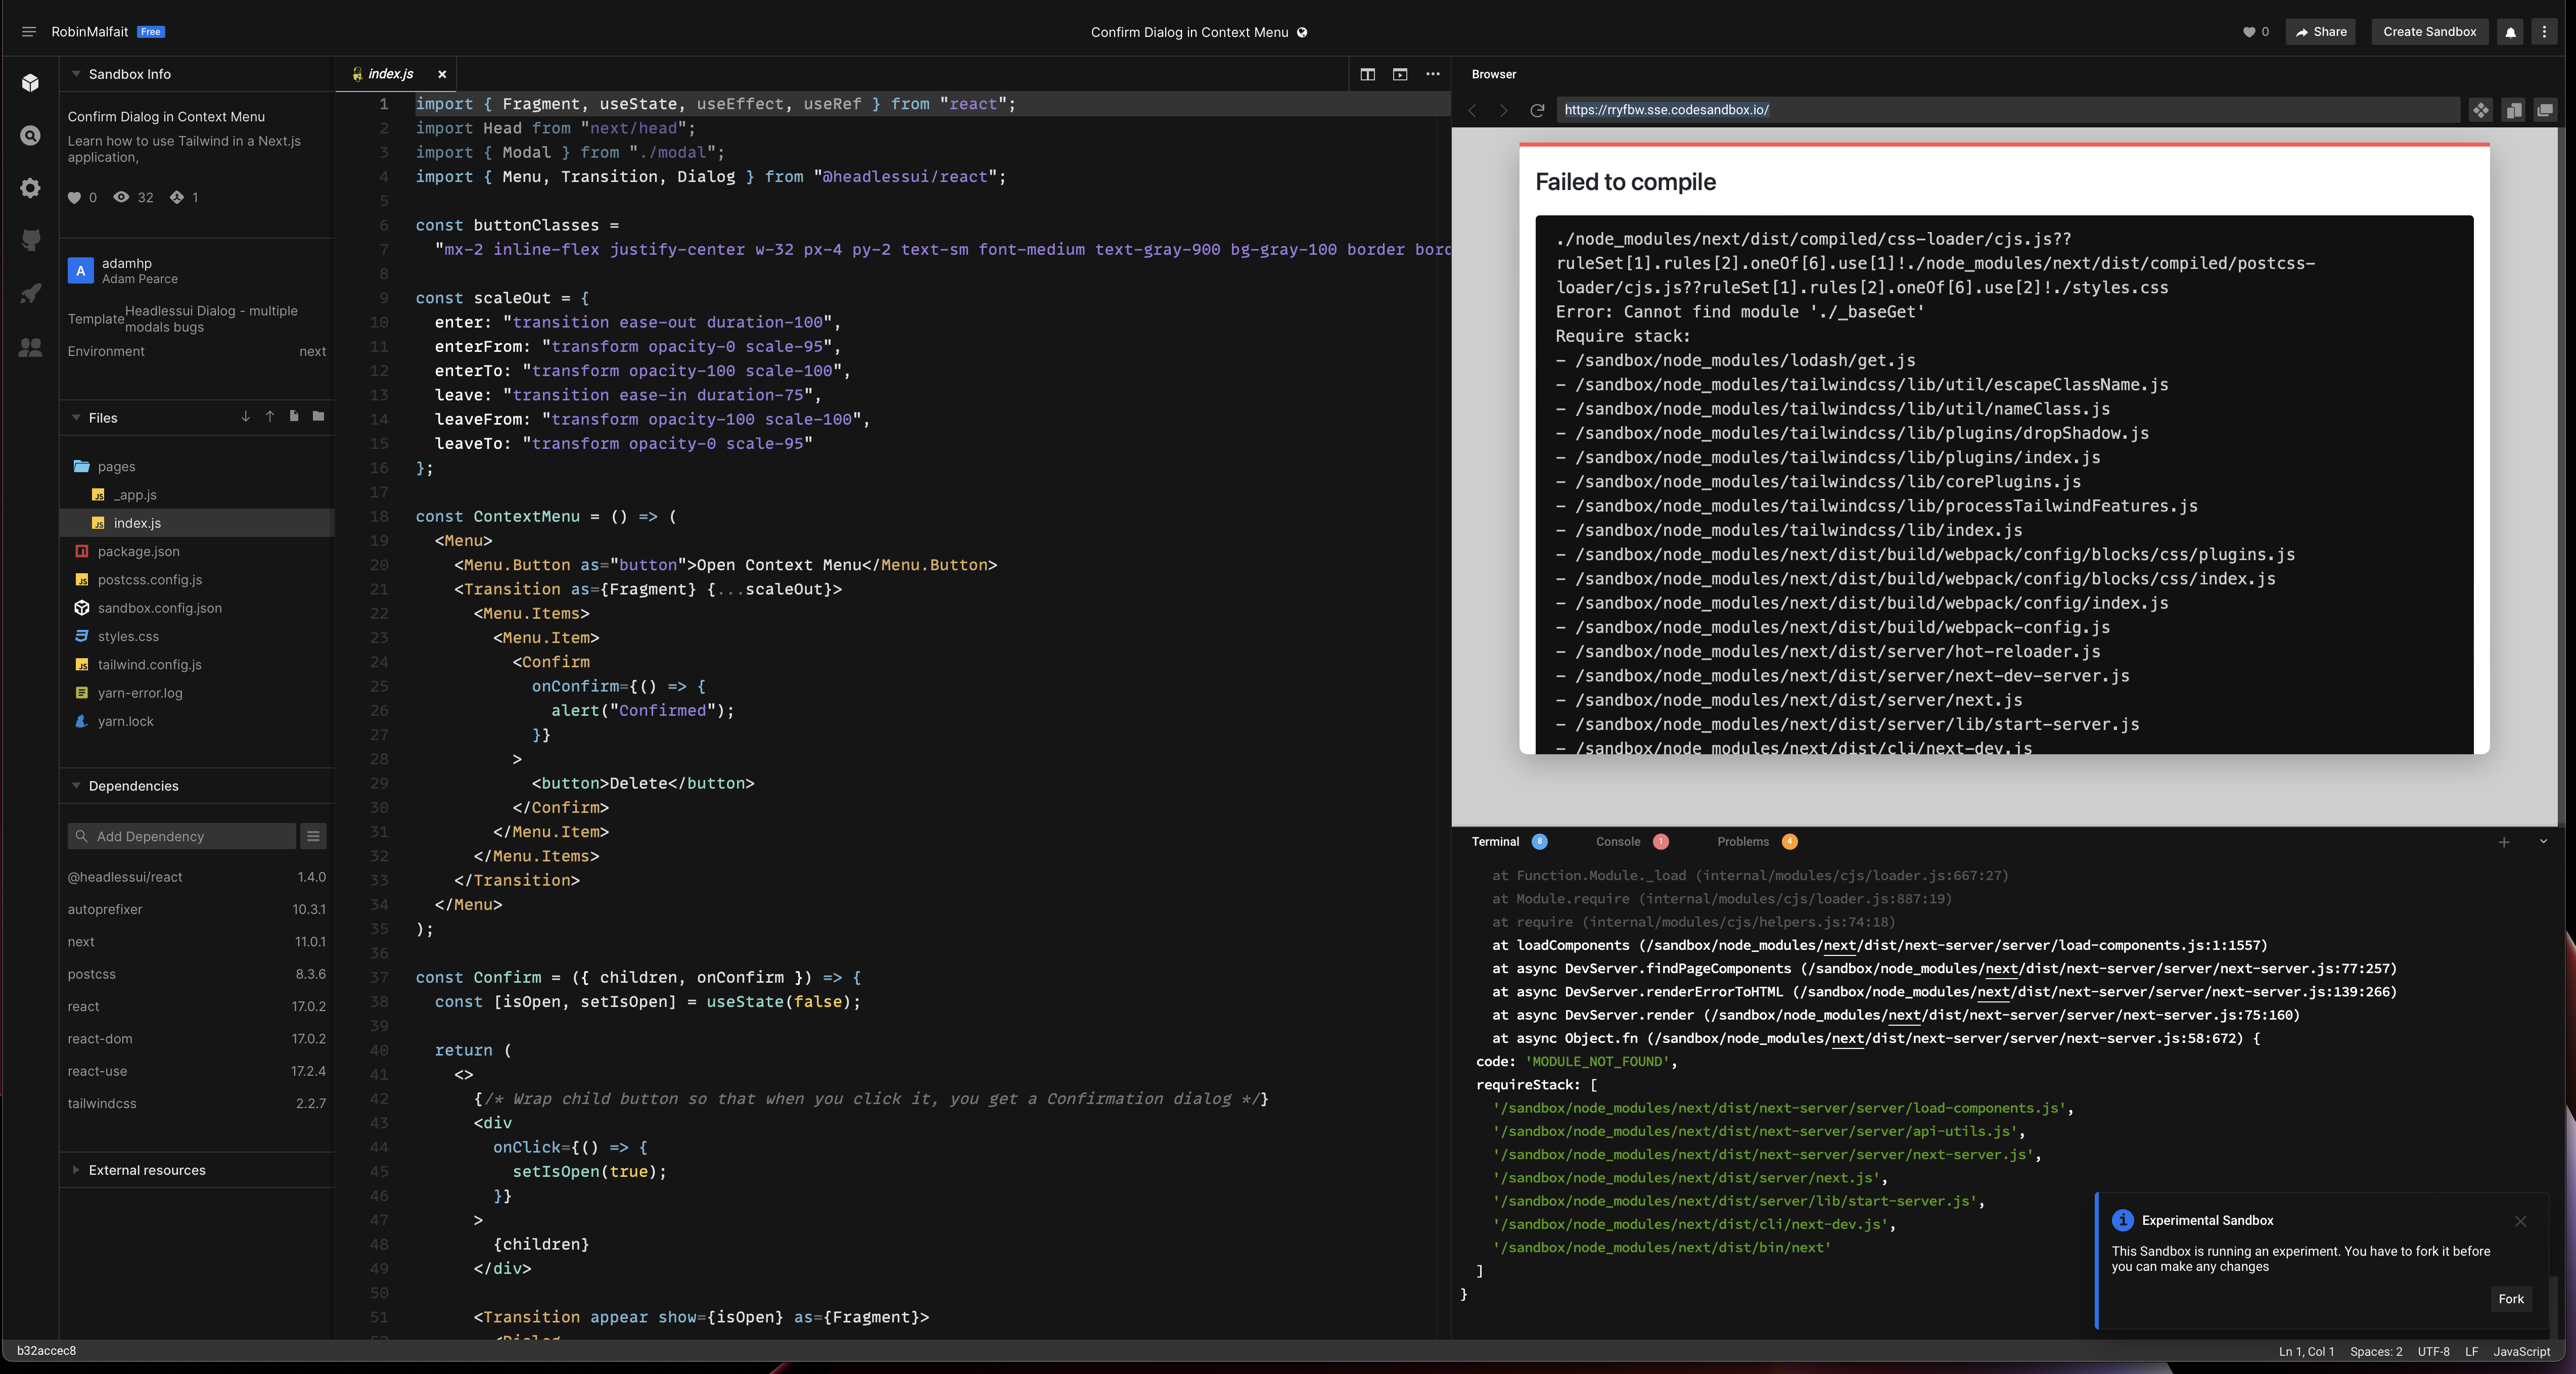Viewport: 2576px width, 1374px height.
Task: Open the notifications bell
Action: coord(2510,32)
